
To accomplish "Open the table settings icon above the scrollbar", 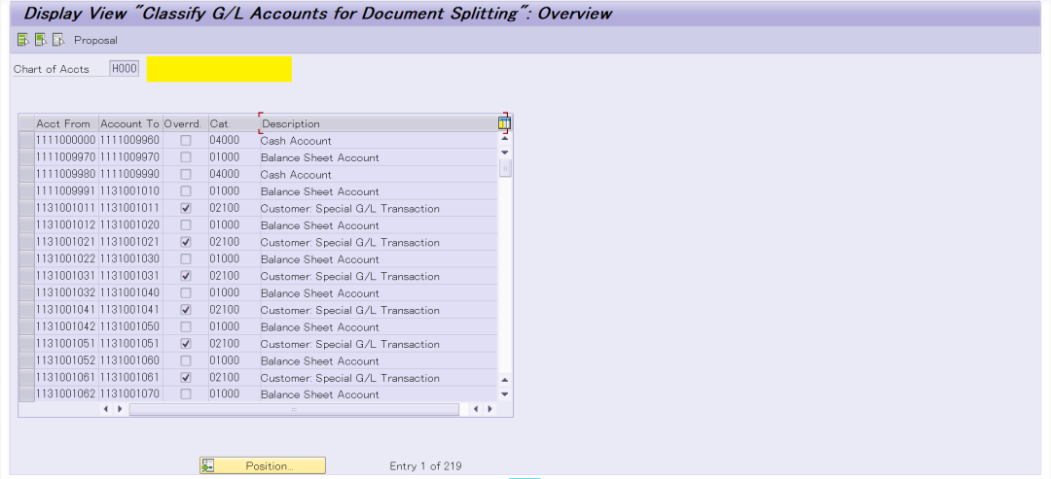I will [505, 123].
